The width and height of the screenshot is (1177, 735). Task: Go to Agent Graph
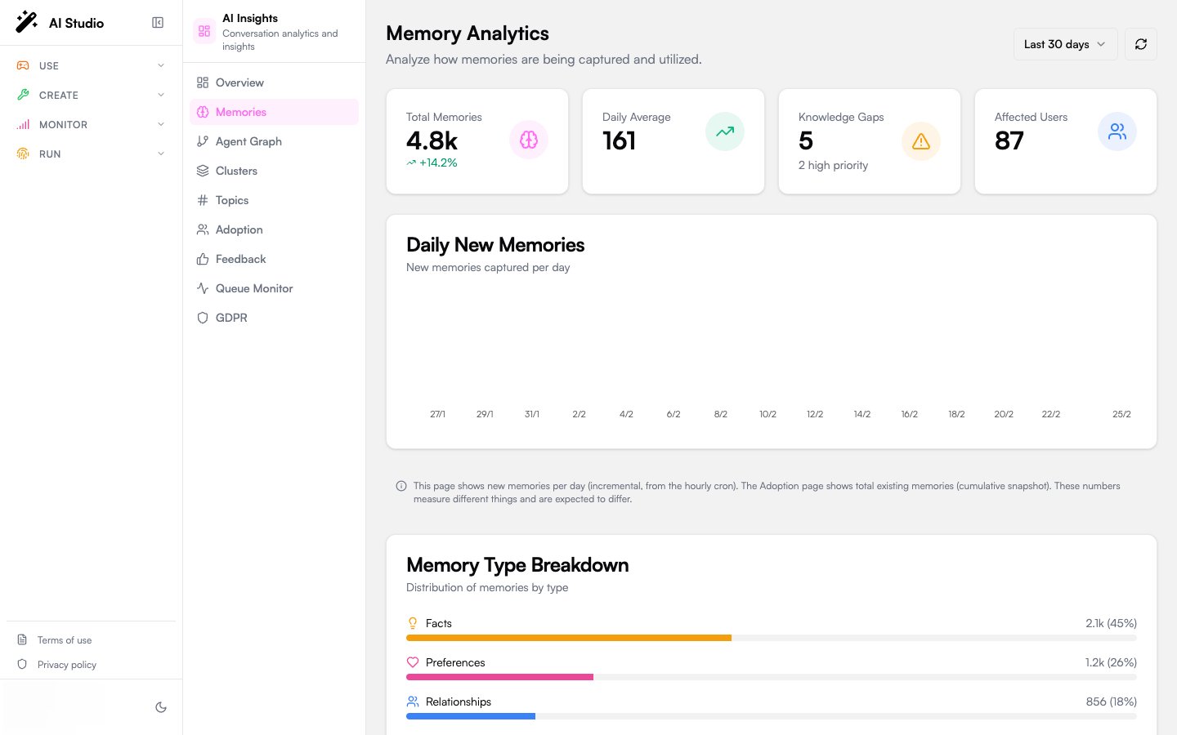click(x=274, y=141)
